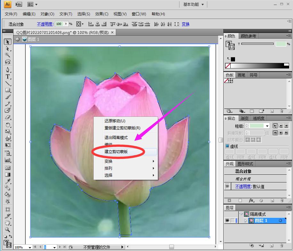Click the fx add effect icon
Viewport: 293px width, 251px height.
point(251,200)
